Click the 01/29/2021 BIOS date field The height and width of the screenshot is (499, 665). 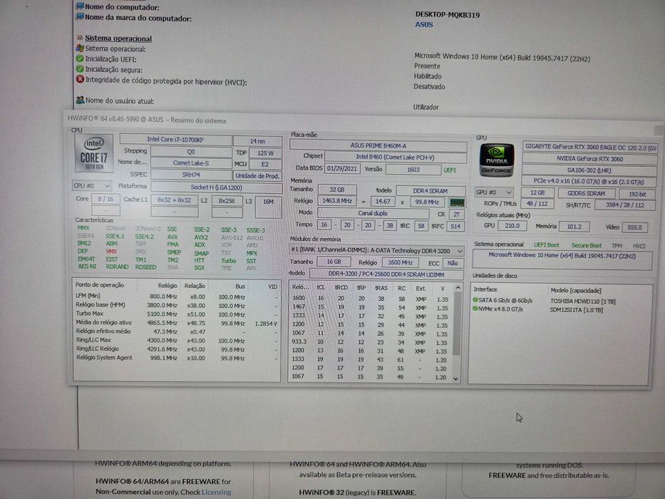[342, 168]
